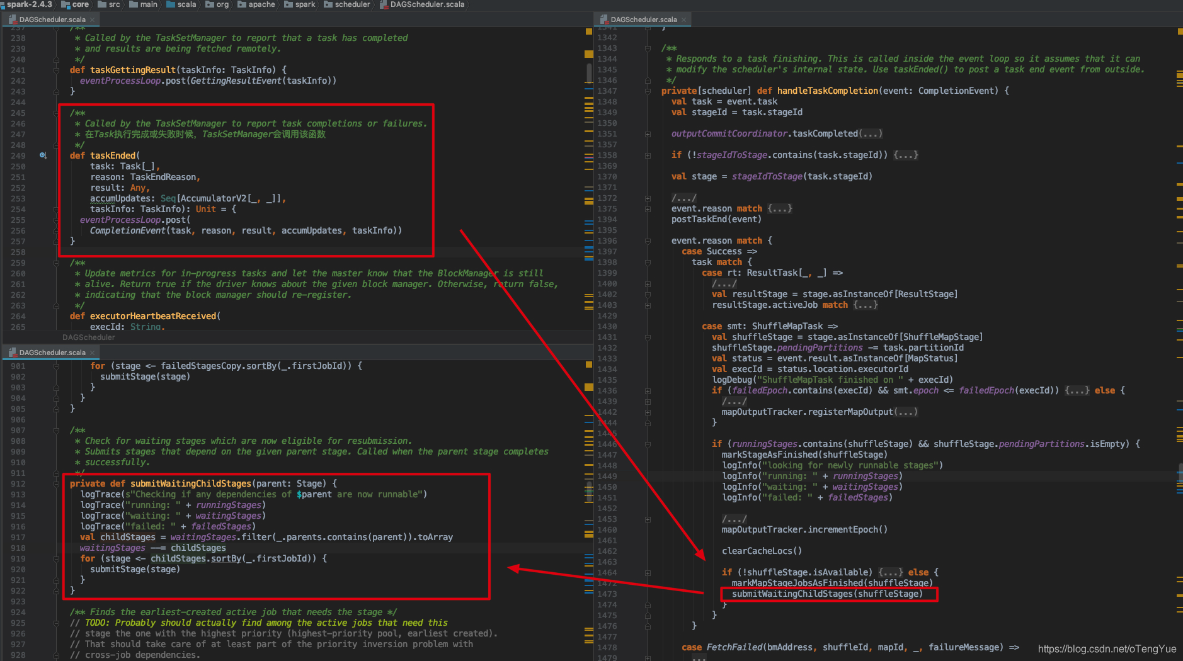
Task: Expand /.../ folded comment above event.reason match
Action: 684,198
